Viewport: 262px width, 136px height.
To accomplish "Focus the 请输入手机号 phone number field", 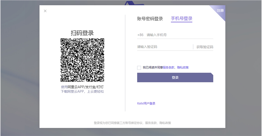I will pos(178,35).
